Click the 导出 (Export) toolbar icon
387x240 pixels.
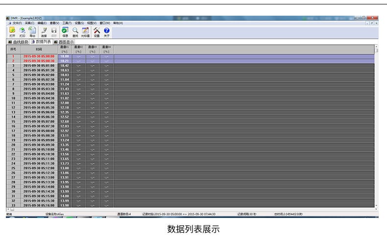(x=32, y=31)
